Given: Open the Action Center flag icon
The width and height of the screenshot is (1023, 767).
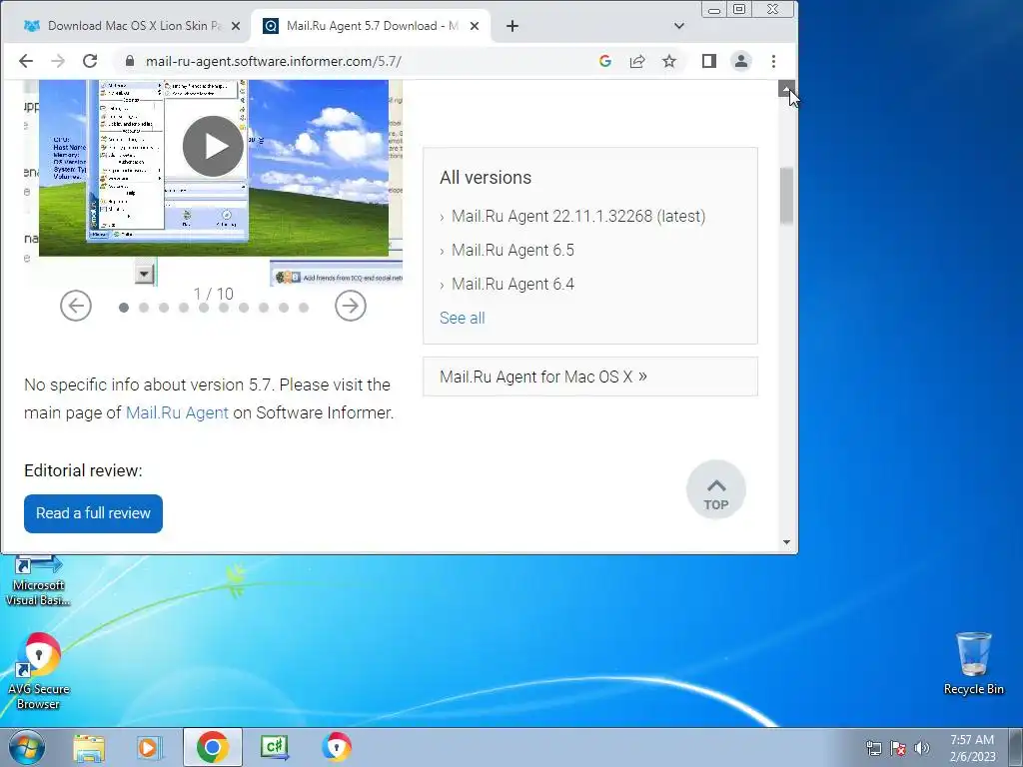Looking at the screenshot, I should point(898,748).
